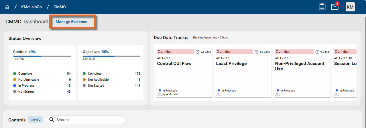
Task: Select the CMMC breadcrumb item
Action: [60, 7]
